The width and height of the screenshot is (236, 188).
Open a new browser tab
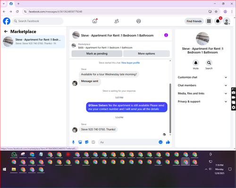[x=18, y=4]
